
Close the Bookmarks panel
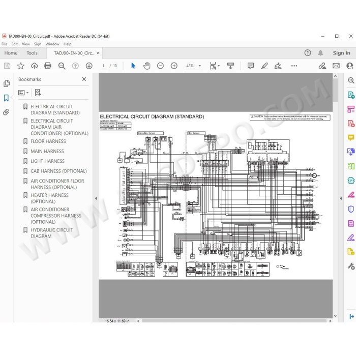84,79
